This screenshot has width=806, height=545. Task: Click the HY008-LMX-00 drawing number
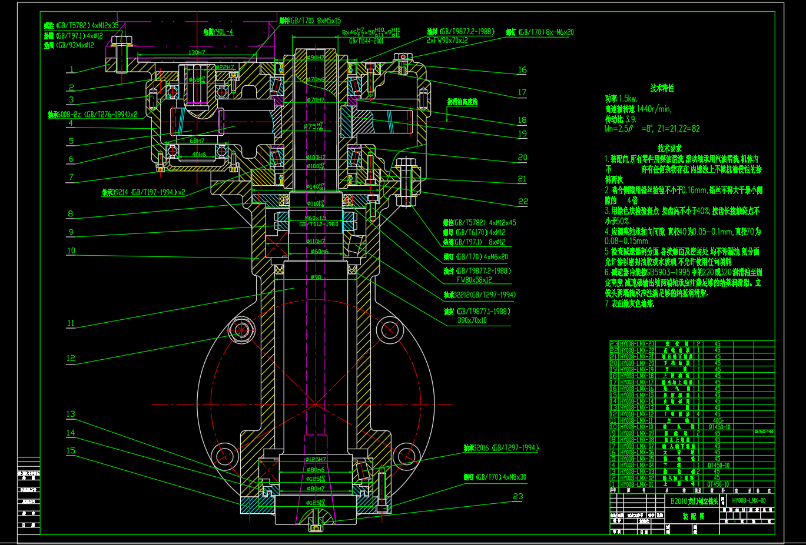coord(749,501)
